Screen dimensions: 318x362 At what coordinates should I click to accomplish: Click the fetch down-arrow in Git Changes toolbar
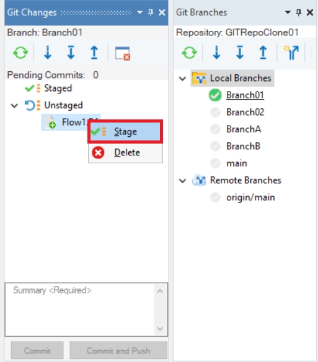pos(48,53)
